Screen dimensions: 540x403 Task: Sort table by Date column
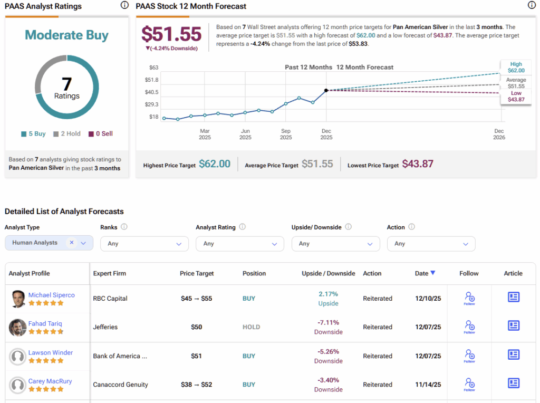(425, 273)
